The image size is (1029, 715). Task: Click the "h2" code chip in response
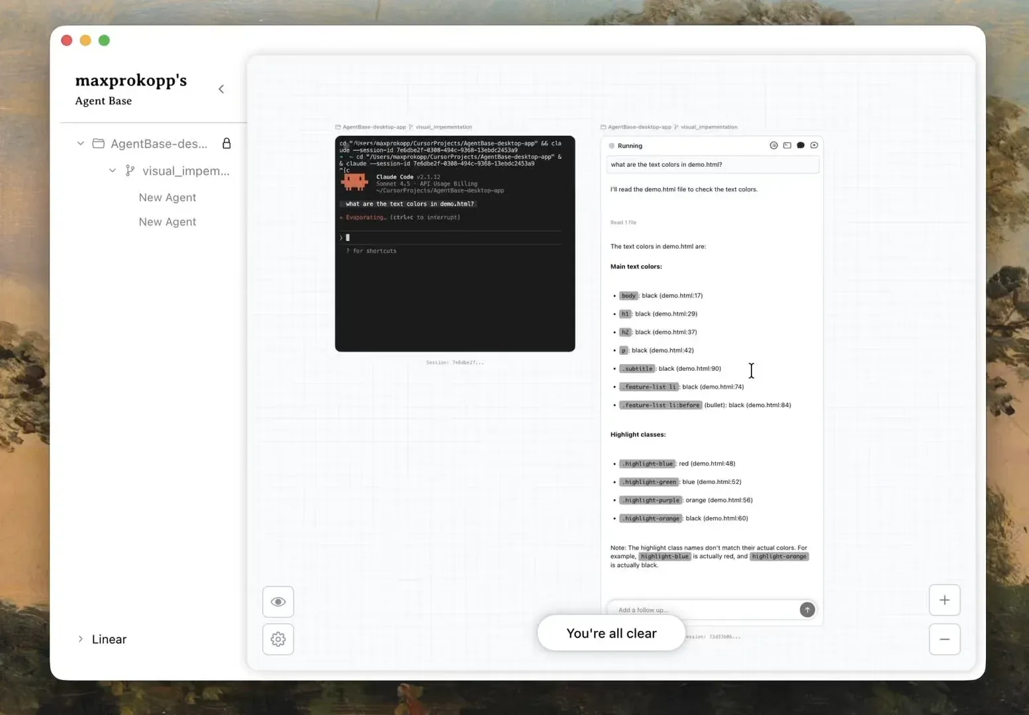(625, 332)
